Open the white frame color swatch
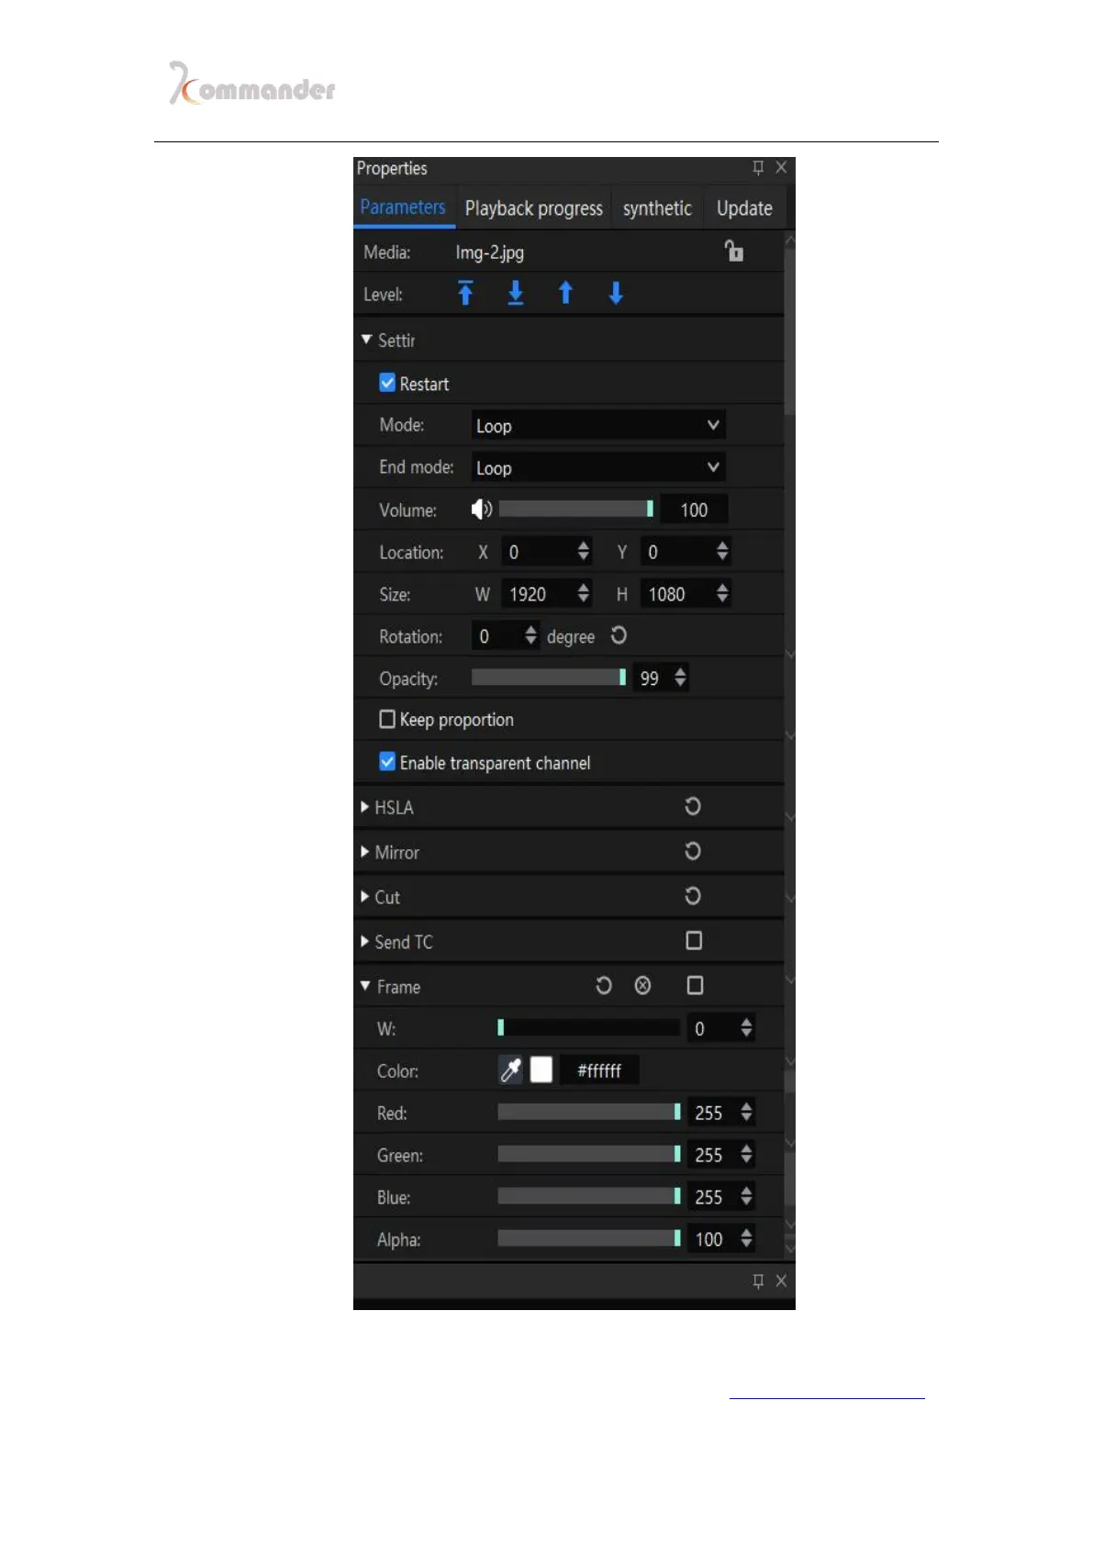Screen dimensions: 1093x1546 click(541, 1070)
